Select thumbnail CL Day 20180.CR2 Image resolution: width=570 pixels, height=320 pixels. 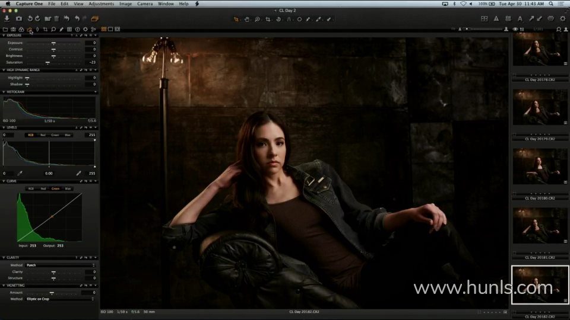click(540, 167)
